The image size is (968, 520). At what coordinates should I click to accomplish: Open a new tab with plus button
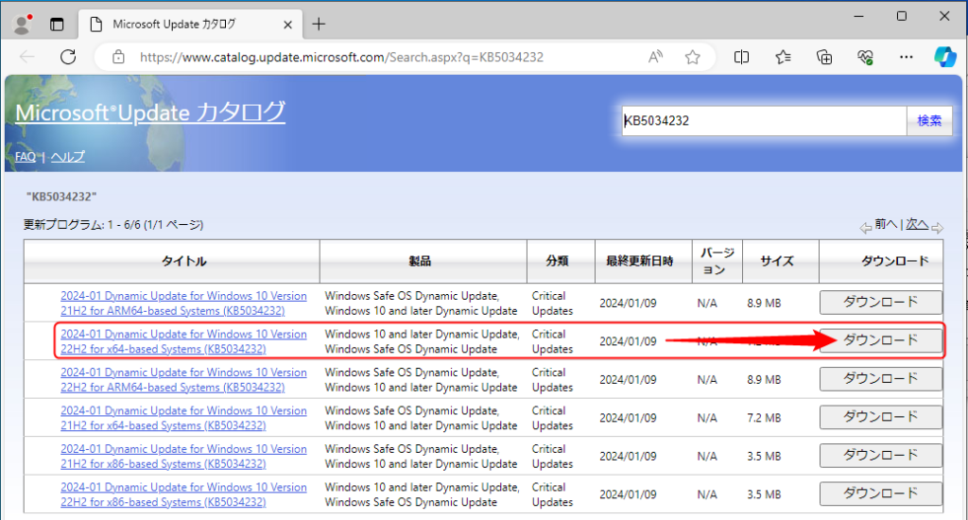pyautogui.click(x=319, y=24)
